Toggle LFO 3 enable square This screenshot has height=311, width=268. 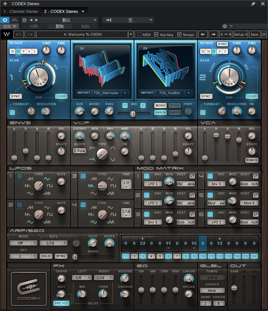click(83, 176)
